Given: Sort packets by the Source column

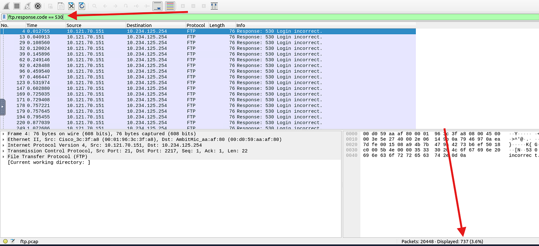Looking at the screenshot, I should [96, 25].
